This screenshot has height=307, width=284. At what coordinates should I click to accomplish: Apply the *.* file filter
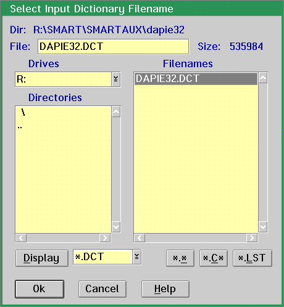click(180, 258)
